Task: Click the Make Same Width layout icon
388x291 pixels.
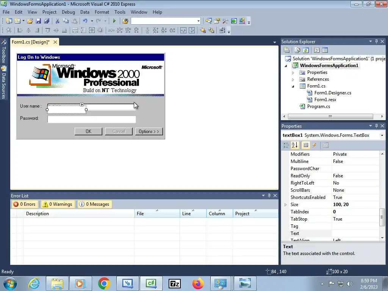Action: [x=75, y=30]
